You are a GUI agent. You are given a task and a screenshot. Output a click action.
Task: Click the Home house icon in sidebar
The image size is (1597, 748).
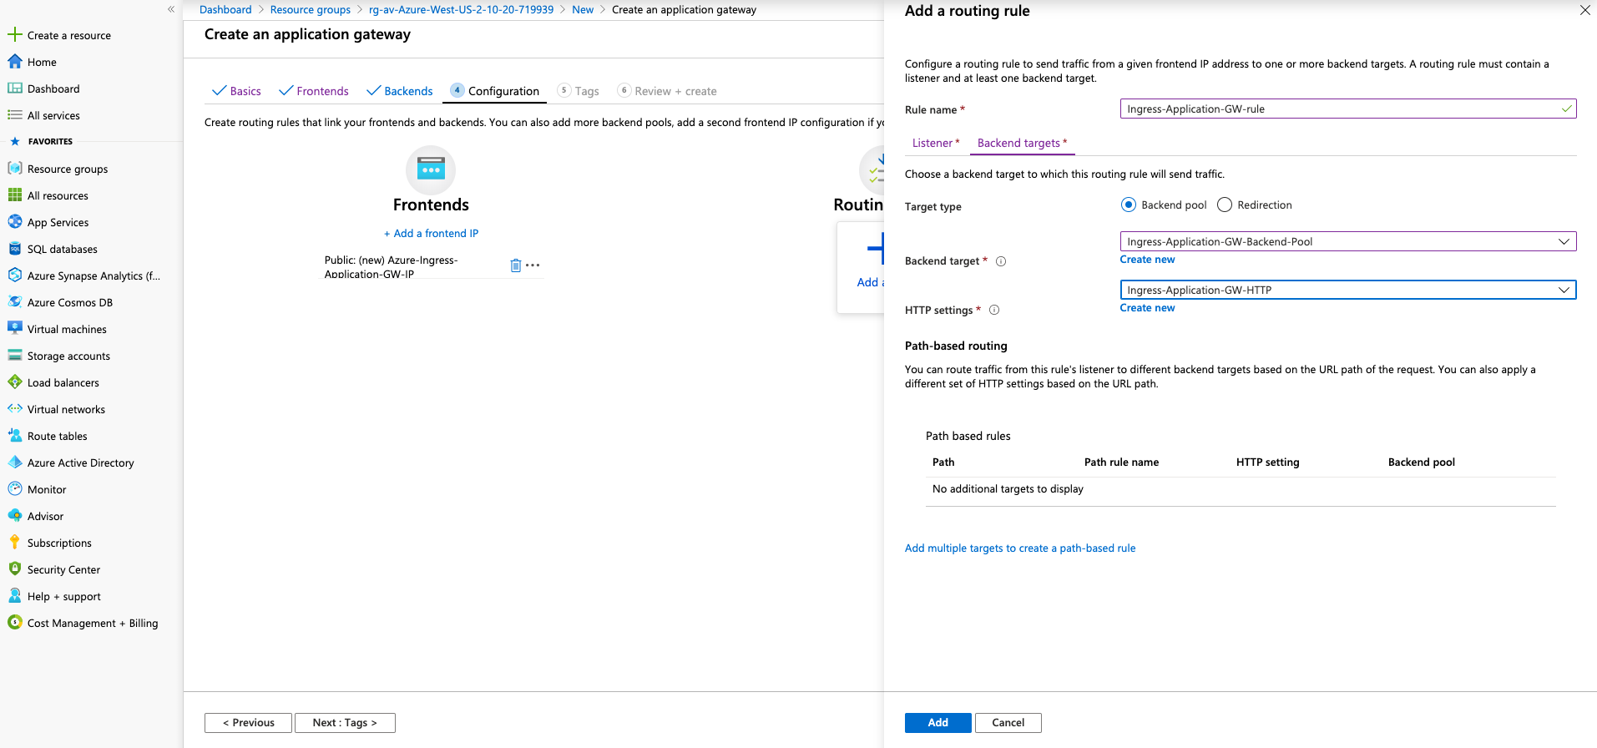[x=14, y=62]
